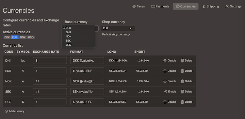
Task: Select EUR in base currency menu
Action: tap(78, 28)
